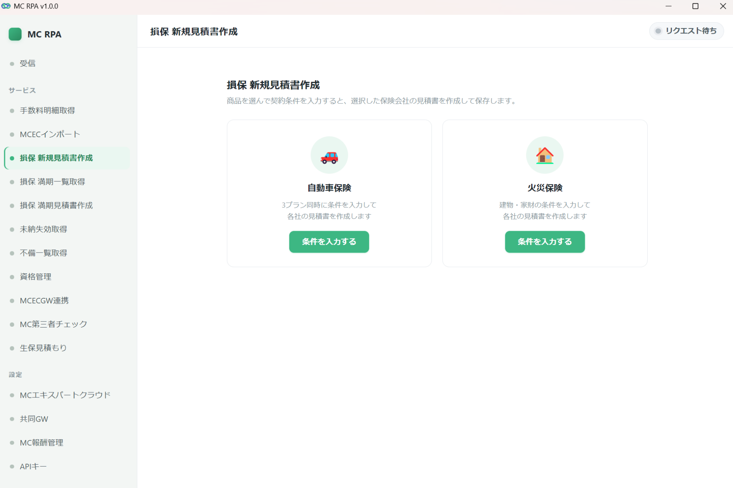Select 未納失効取得 in sidebar
The height and width of the screenshot is (488, 733).
point(67,229)
